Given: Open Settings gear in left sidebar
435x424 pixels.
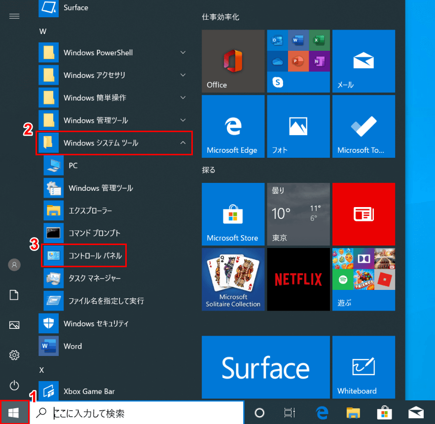Looking at the screenshot, I should 14,355.
